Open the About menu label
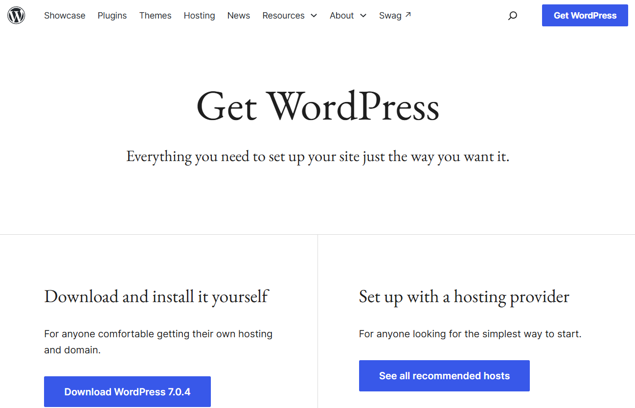 [x=341, y=16]
